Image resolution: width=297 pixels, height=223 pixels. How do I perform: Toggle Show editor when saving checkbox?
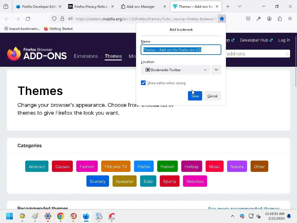[x=143, y=83]
